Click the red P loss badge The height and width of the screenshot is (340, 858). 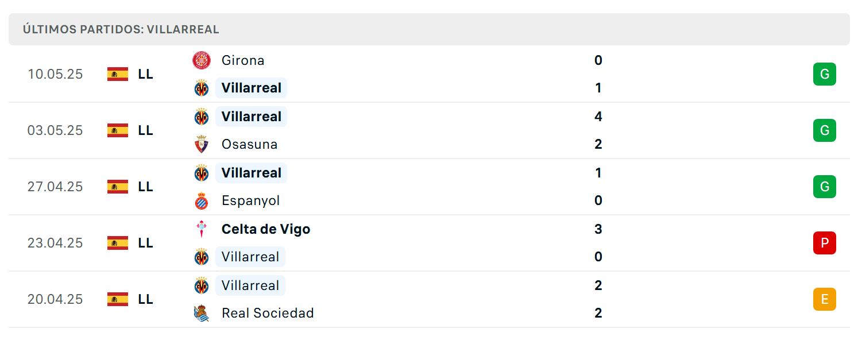825,243
